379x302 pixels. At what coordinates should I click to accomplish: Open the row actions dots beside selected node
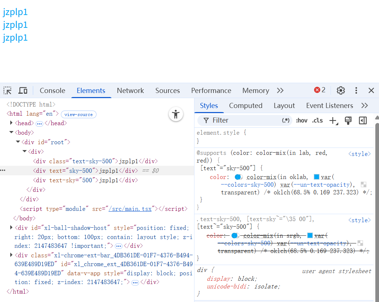(3, 170)
